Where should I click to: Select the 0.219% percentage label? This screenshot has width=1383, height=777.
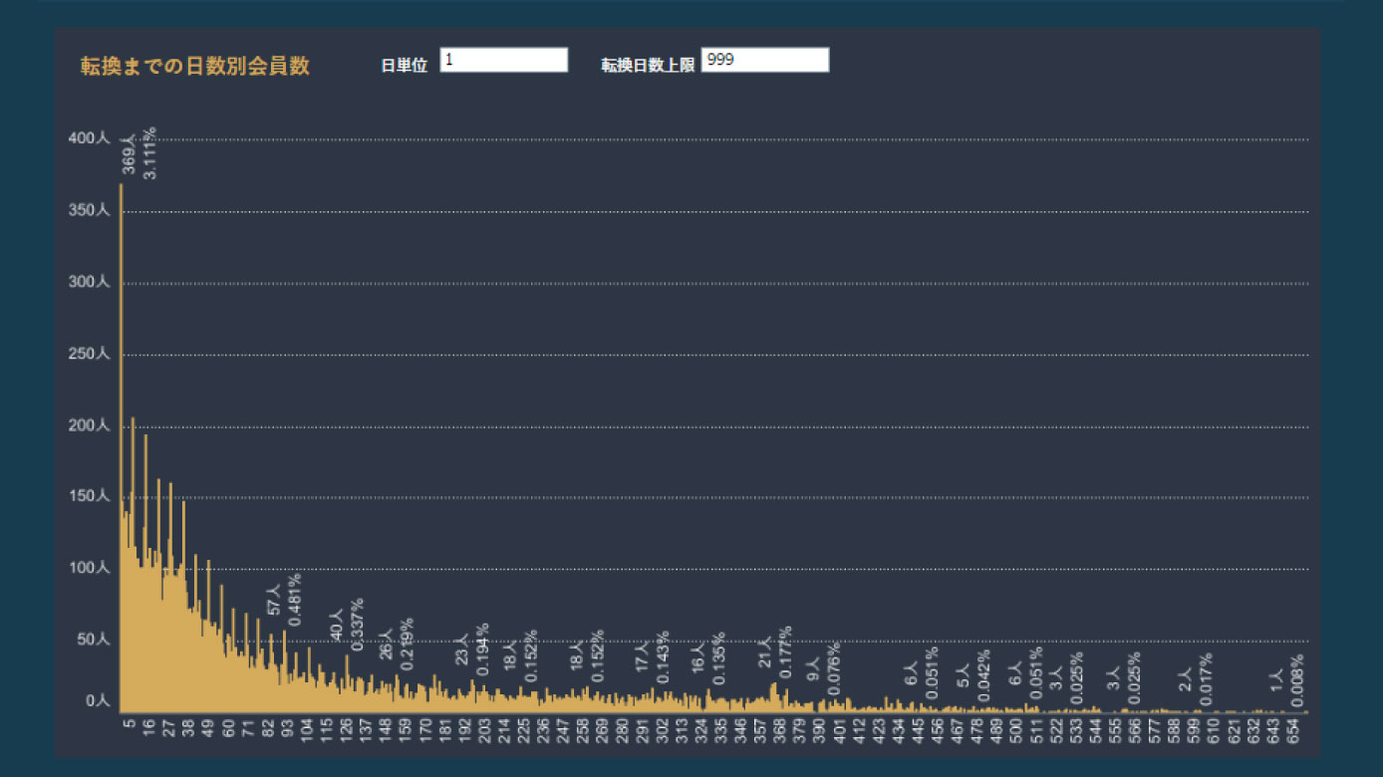(407, 643)
